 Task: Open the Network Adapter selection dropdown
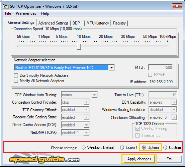(x=111, y=68)
